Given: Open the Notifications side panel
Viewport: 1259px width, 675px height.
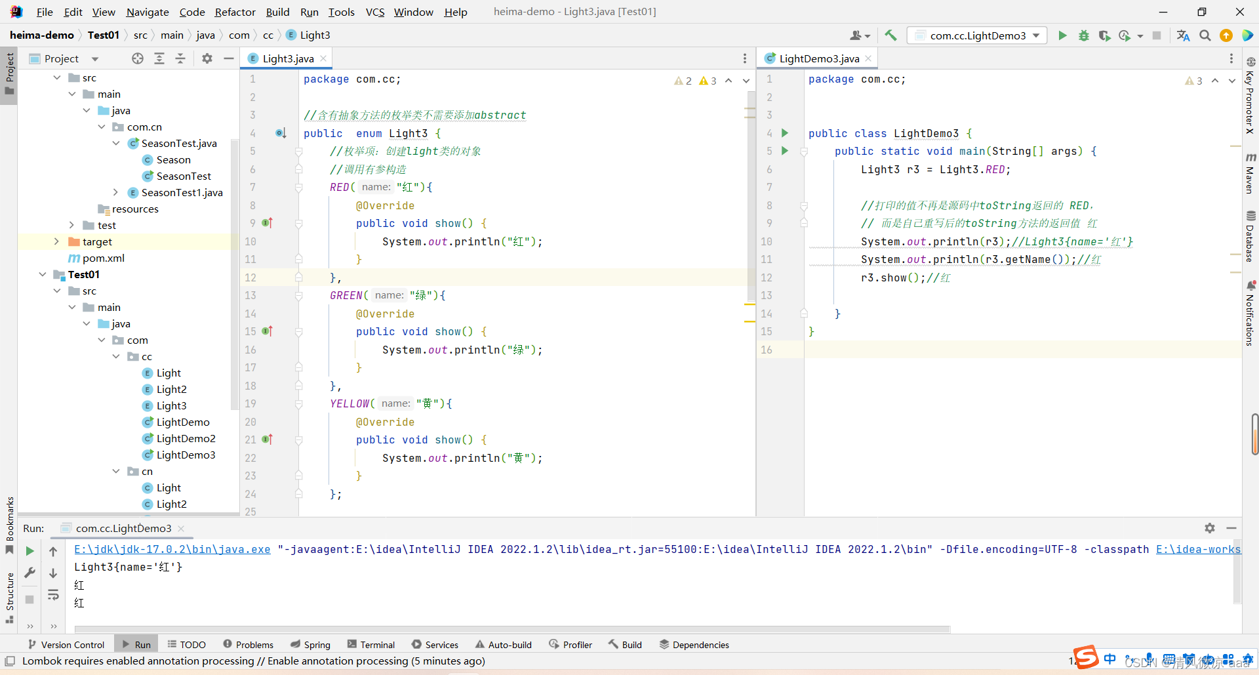Looking at the screenshot, I should coord(1250,314).
